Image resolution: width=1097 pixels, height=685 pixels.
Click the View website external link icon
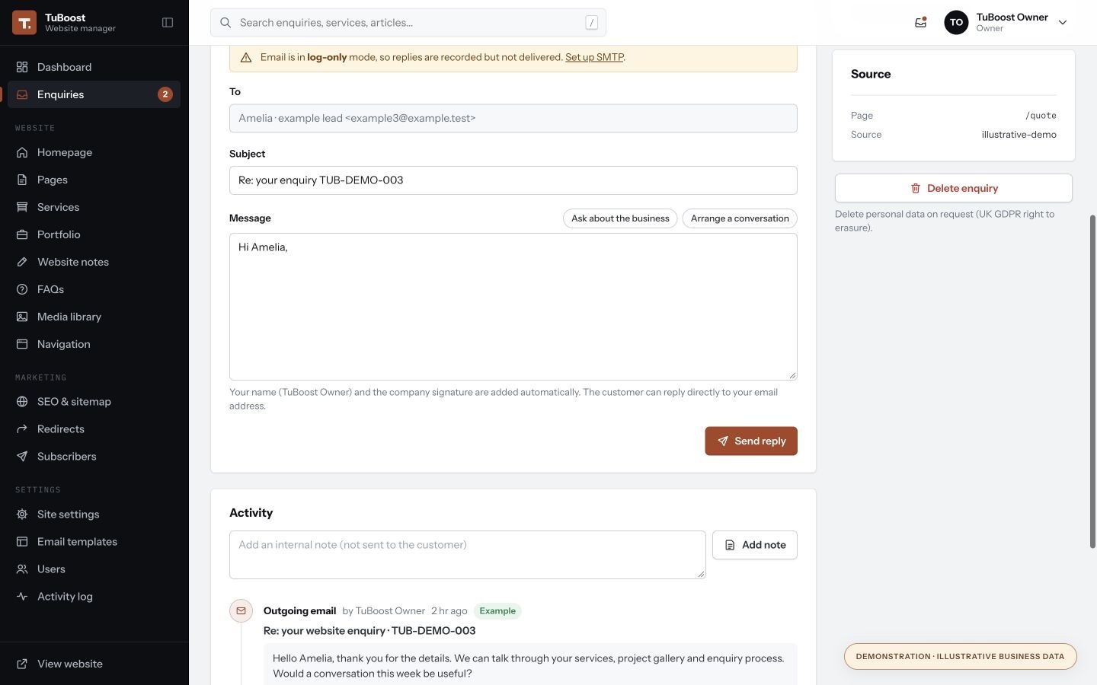22,664
